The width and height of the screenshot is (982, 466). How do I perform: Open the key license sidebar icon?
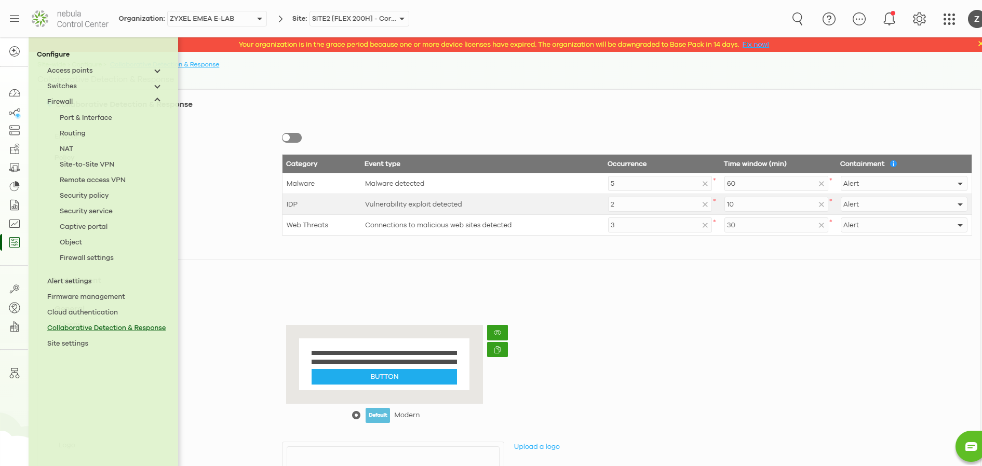pyautogui.click(x=15, y=289)
